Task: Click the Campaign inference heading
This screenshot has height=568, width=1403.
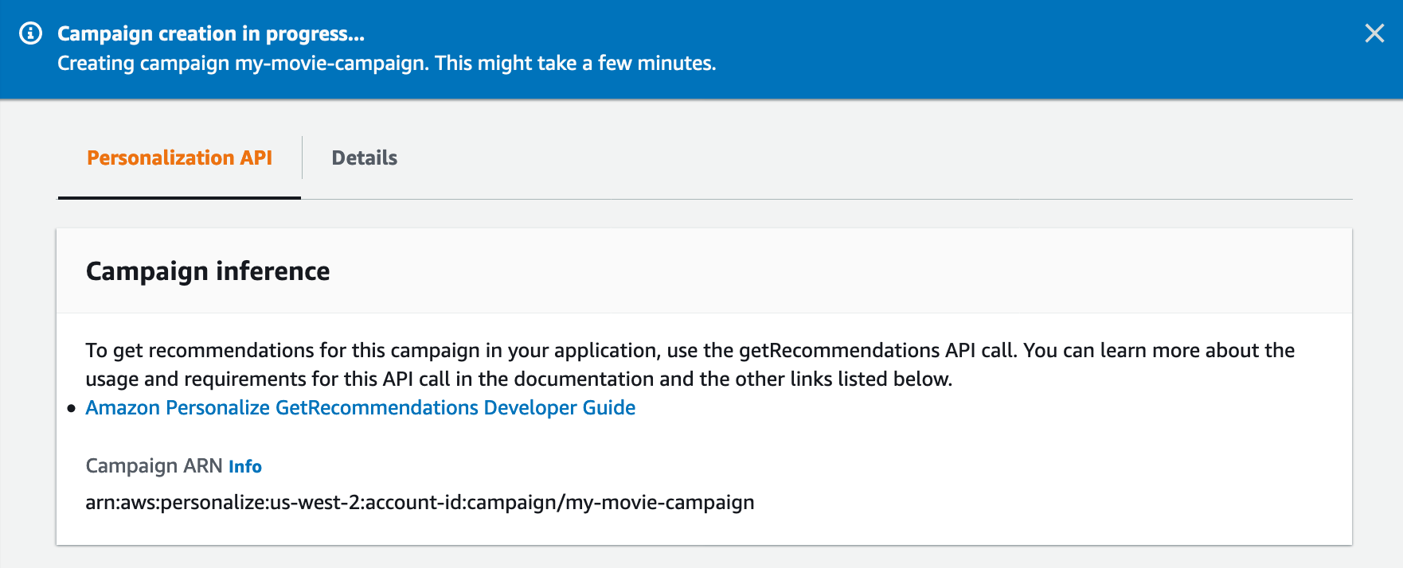Action: coord(207,271)
